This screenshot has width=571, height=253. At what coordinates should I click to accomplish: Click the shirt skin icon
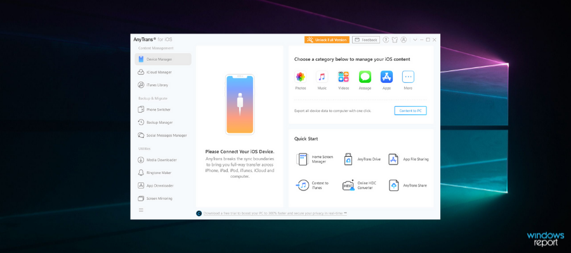pos(395,40)
